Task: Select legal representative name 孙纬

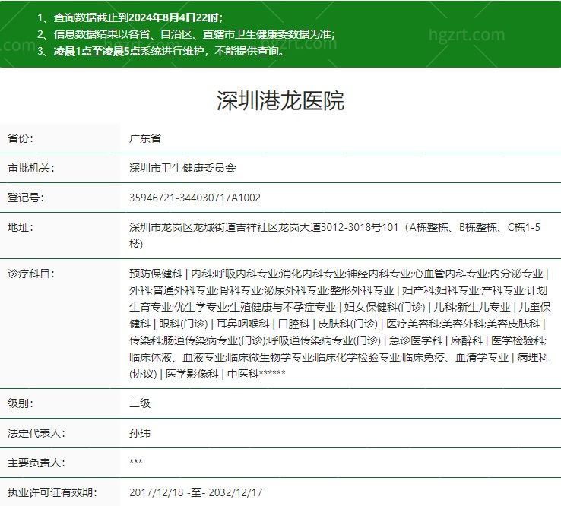Action: [140, 433]
